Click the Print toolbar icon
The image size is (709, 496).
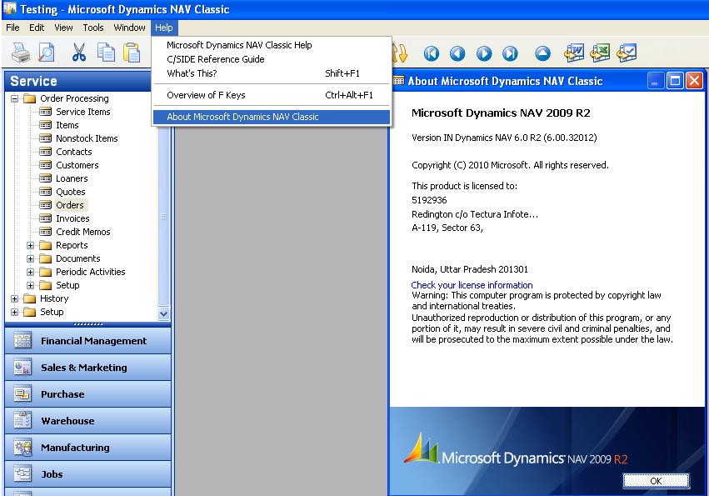point(21,53)
